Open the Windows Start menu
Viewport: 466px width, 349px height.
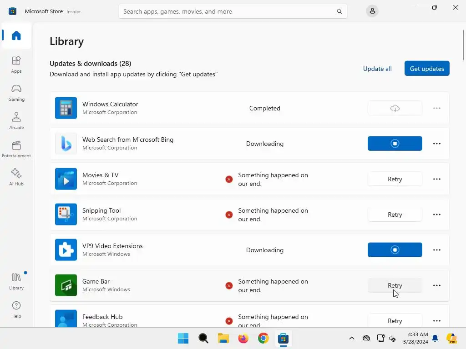click(x=183, y=338)
